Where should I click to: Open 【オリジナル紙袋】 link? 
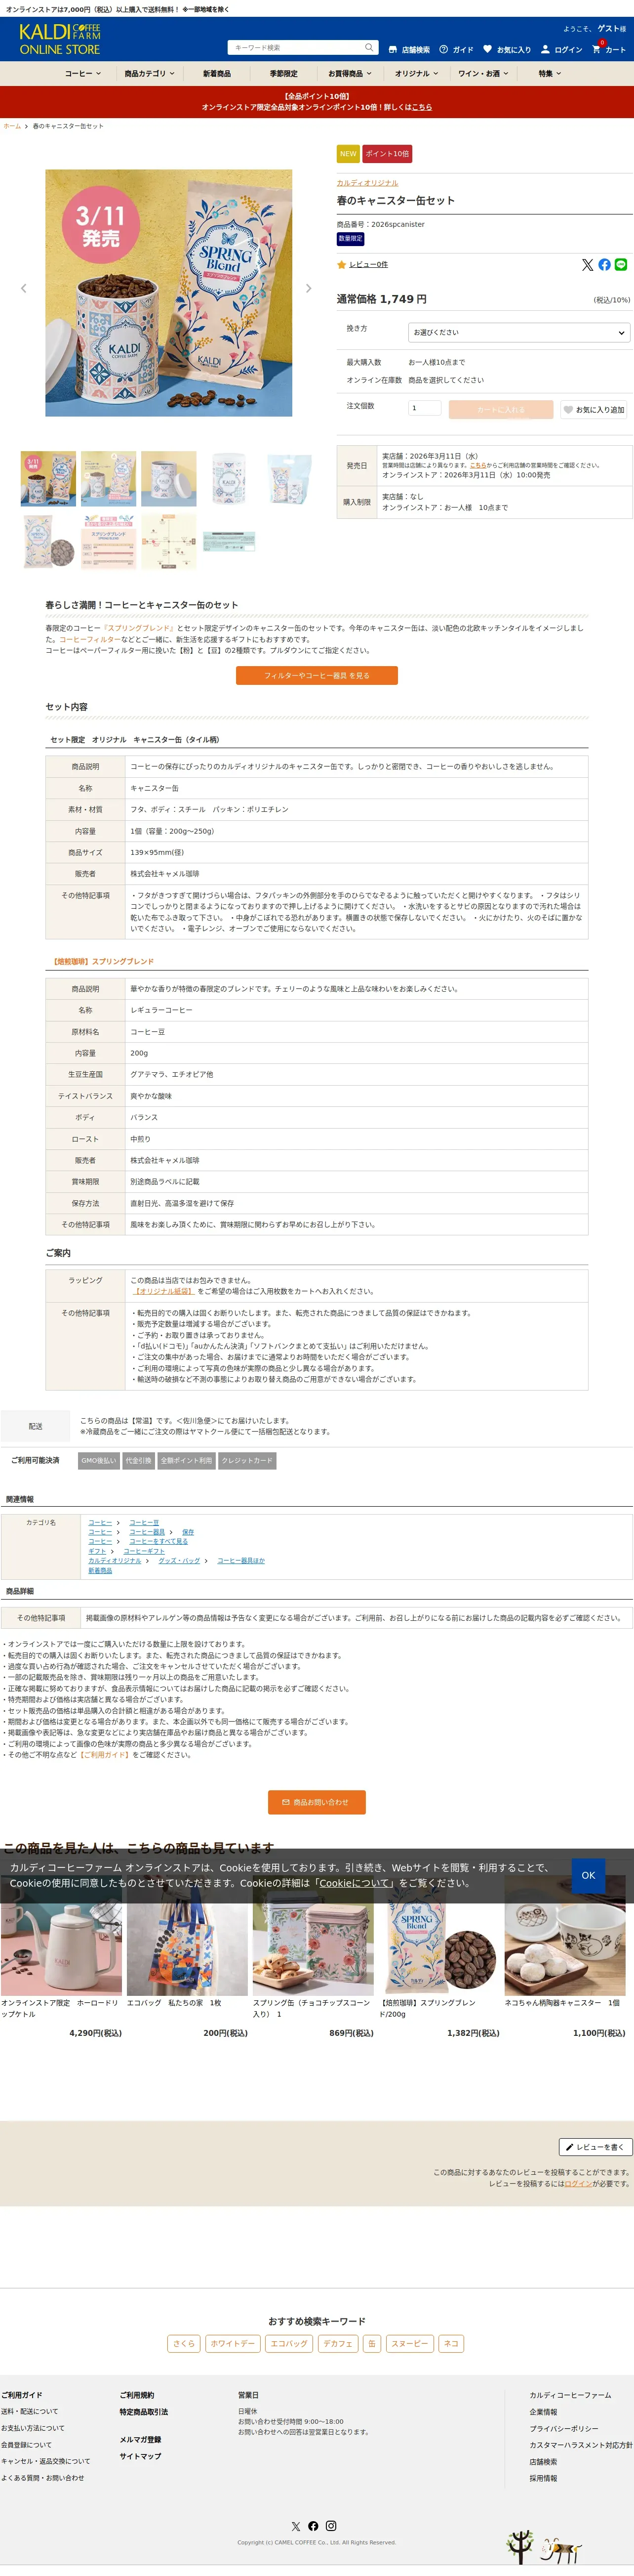(163, 1291)
